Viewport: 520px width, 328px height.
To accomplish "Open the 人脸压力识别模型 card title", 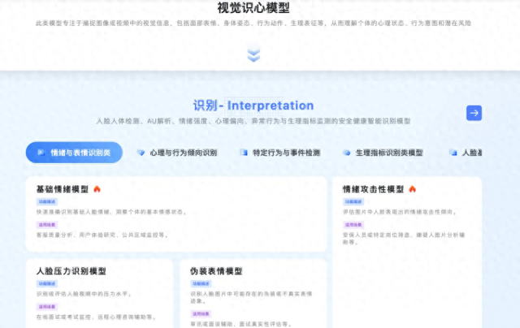I will [x=71, y=271].
